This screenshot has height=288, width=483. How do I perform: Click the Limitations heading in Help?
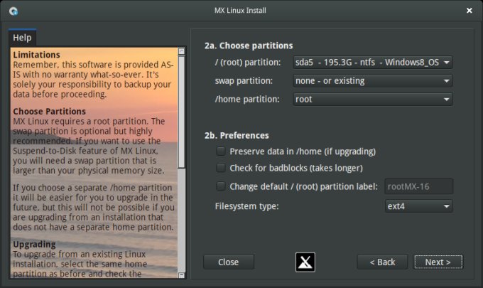point(36,55)
